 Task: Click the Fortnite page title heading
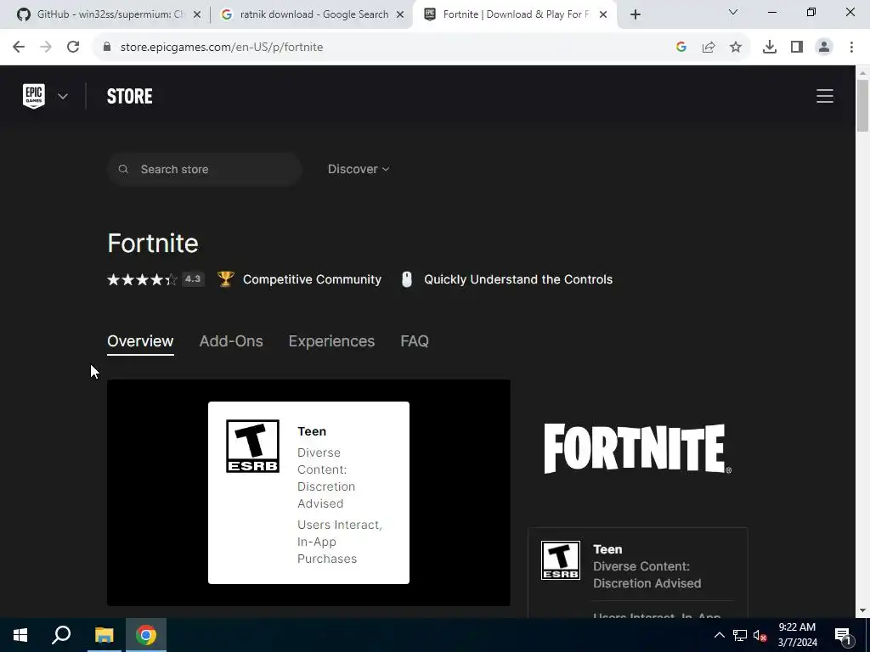(153, 243)
